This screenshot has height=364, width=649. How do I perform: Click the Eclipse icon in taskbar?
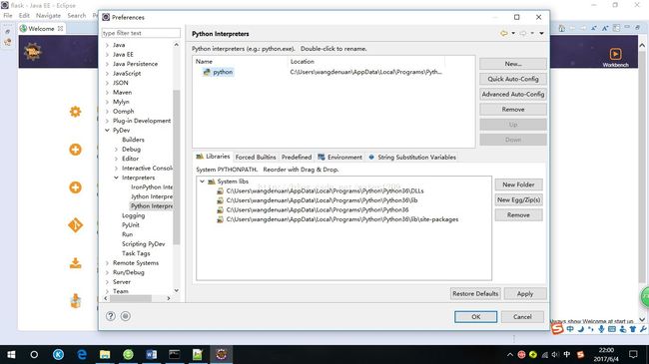pos(221,354)
